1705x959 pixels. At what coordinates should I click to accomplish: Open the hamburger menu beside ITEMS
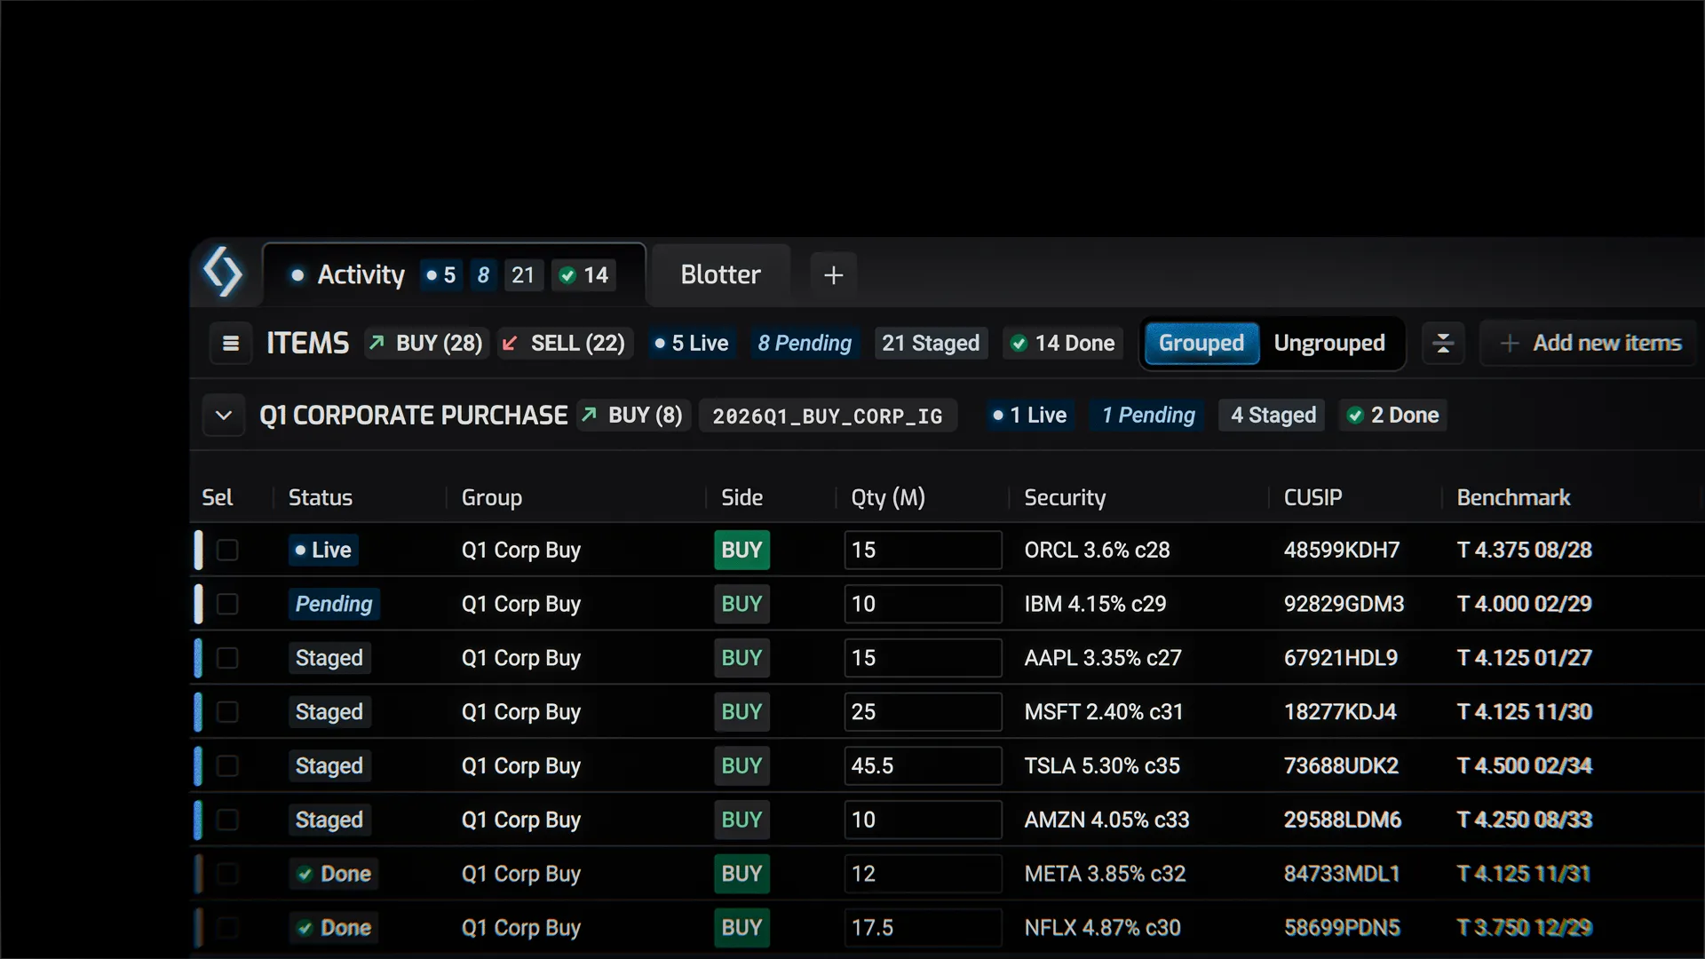click(231, 344)
